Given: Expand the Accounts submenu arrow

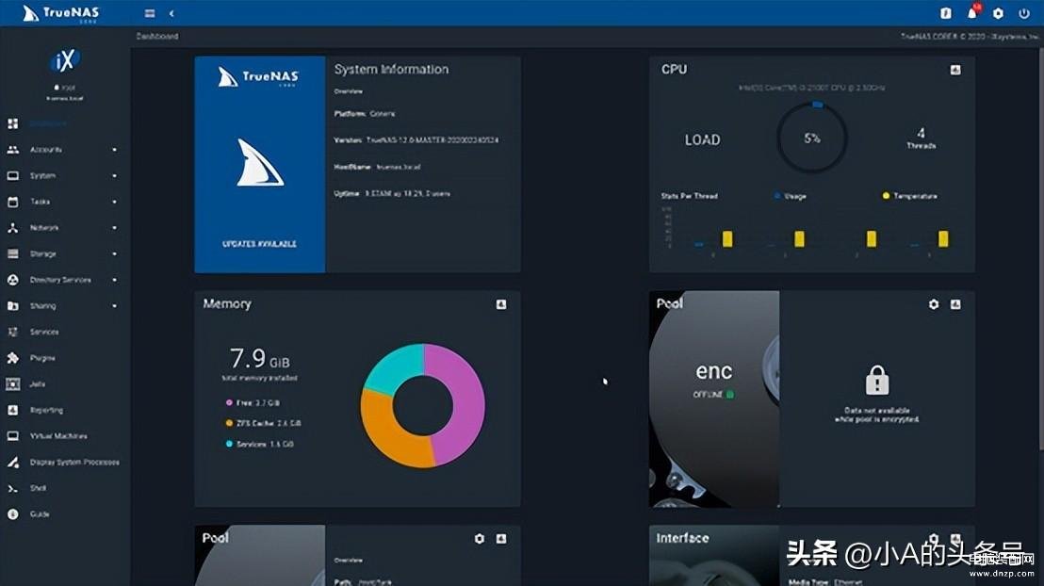Looking at the screenshot, I should [115, 150].
